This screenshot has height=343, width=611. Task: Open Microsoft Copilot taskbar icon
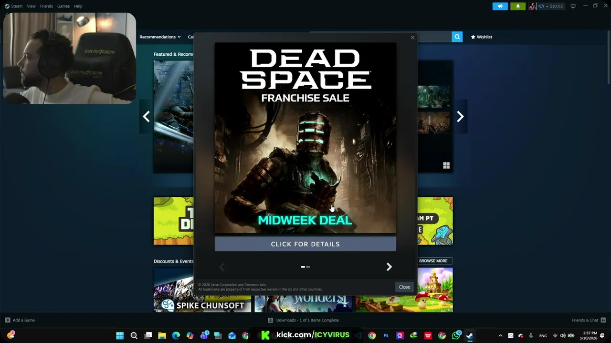point(190,335)
